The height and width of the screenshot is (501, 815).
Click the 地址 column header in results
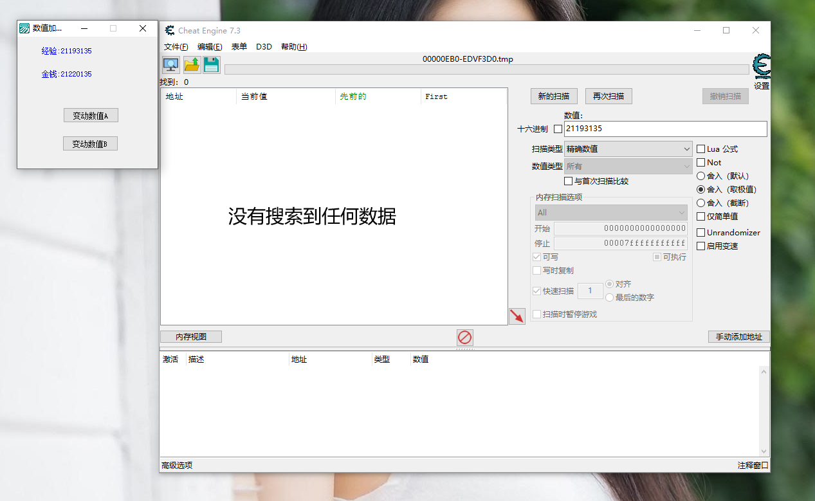(199, 96)
